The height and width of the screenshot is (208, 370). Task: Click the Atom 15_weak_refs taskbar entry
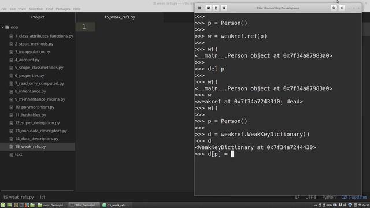[116, 205]
